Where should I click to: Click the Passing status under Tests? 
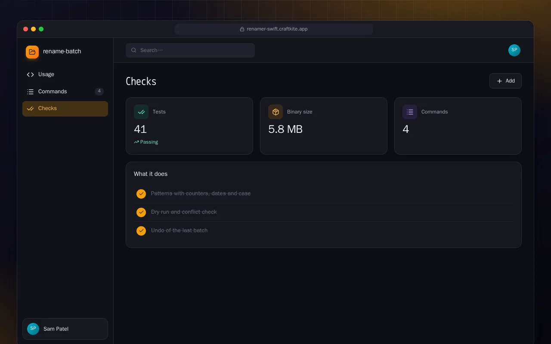pyautogui.click(x=146, y=142)
